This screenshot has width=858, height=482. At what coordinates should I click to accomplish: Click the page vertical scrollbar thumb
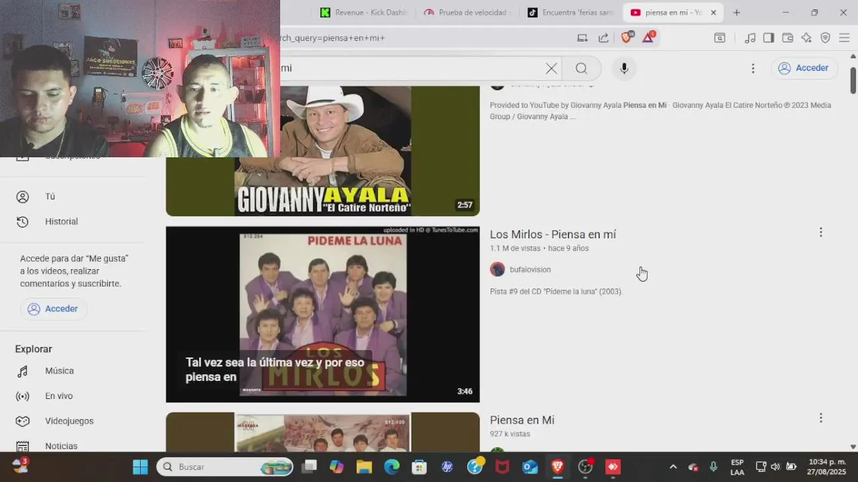tap(853, 80)
